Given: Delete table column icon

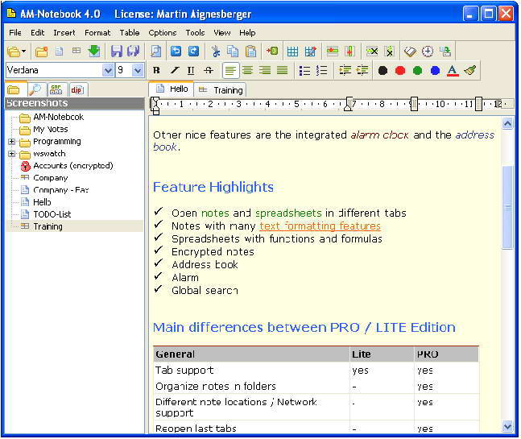Looking at the screenshot, I should pos(389,52).
